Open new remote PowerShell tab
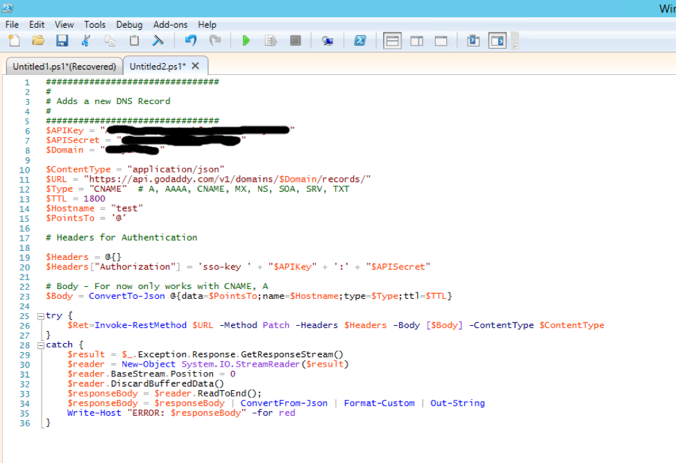This screenshot has width=676, height=463. [328, 41]
